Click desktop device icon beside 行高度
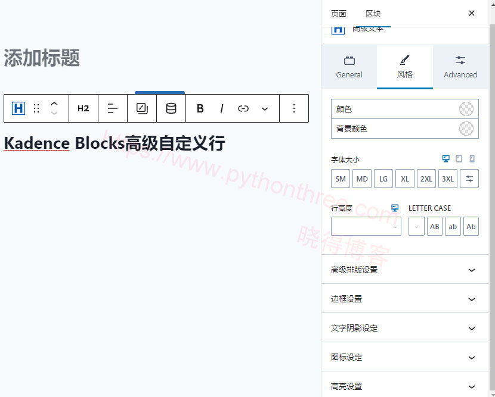The height and width of the screenshot is (397, 495). click(x=395, y=208)
